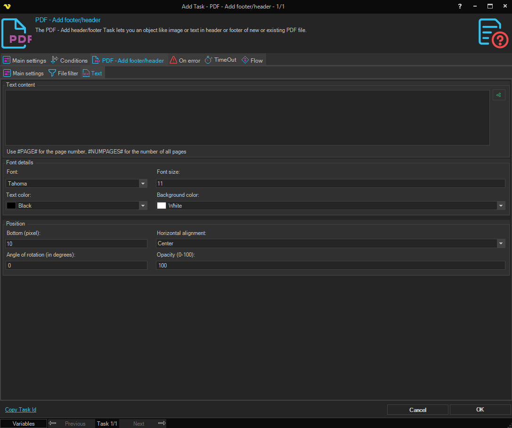Image resolution: width=512 pixels, height=428 pixels.
Task: Select the Conditions tab
Action: tap(69, 60)
